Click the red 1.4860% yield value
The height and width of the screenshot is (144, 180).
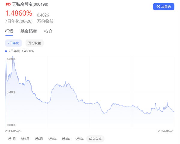[19, 13]
